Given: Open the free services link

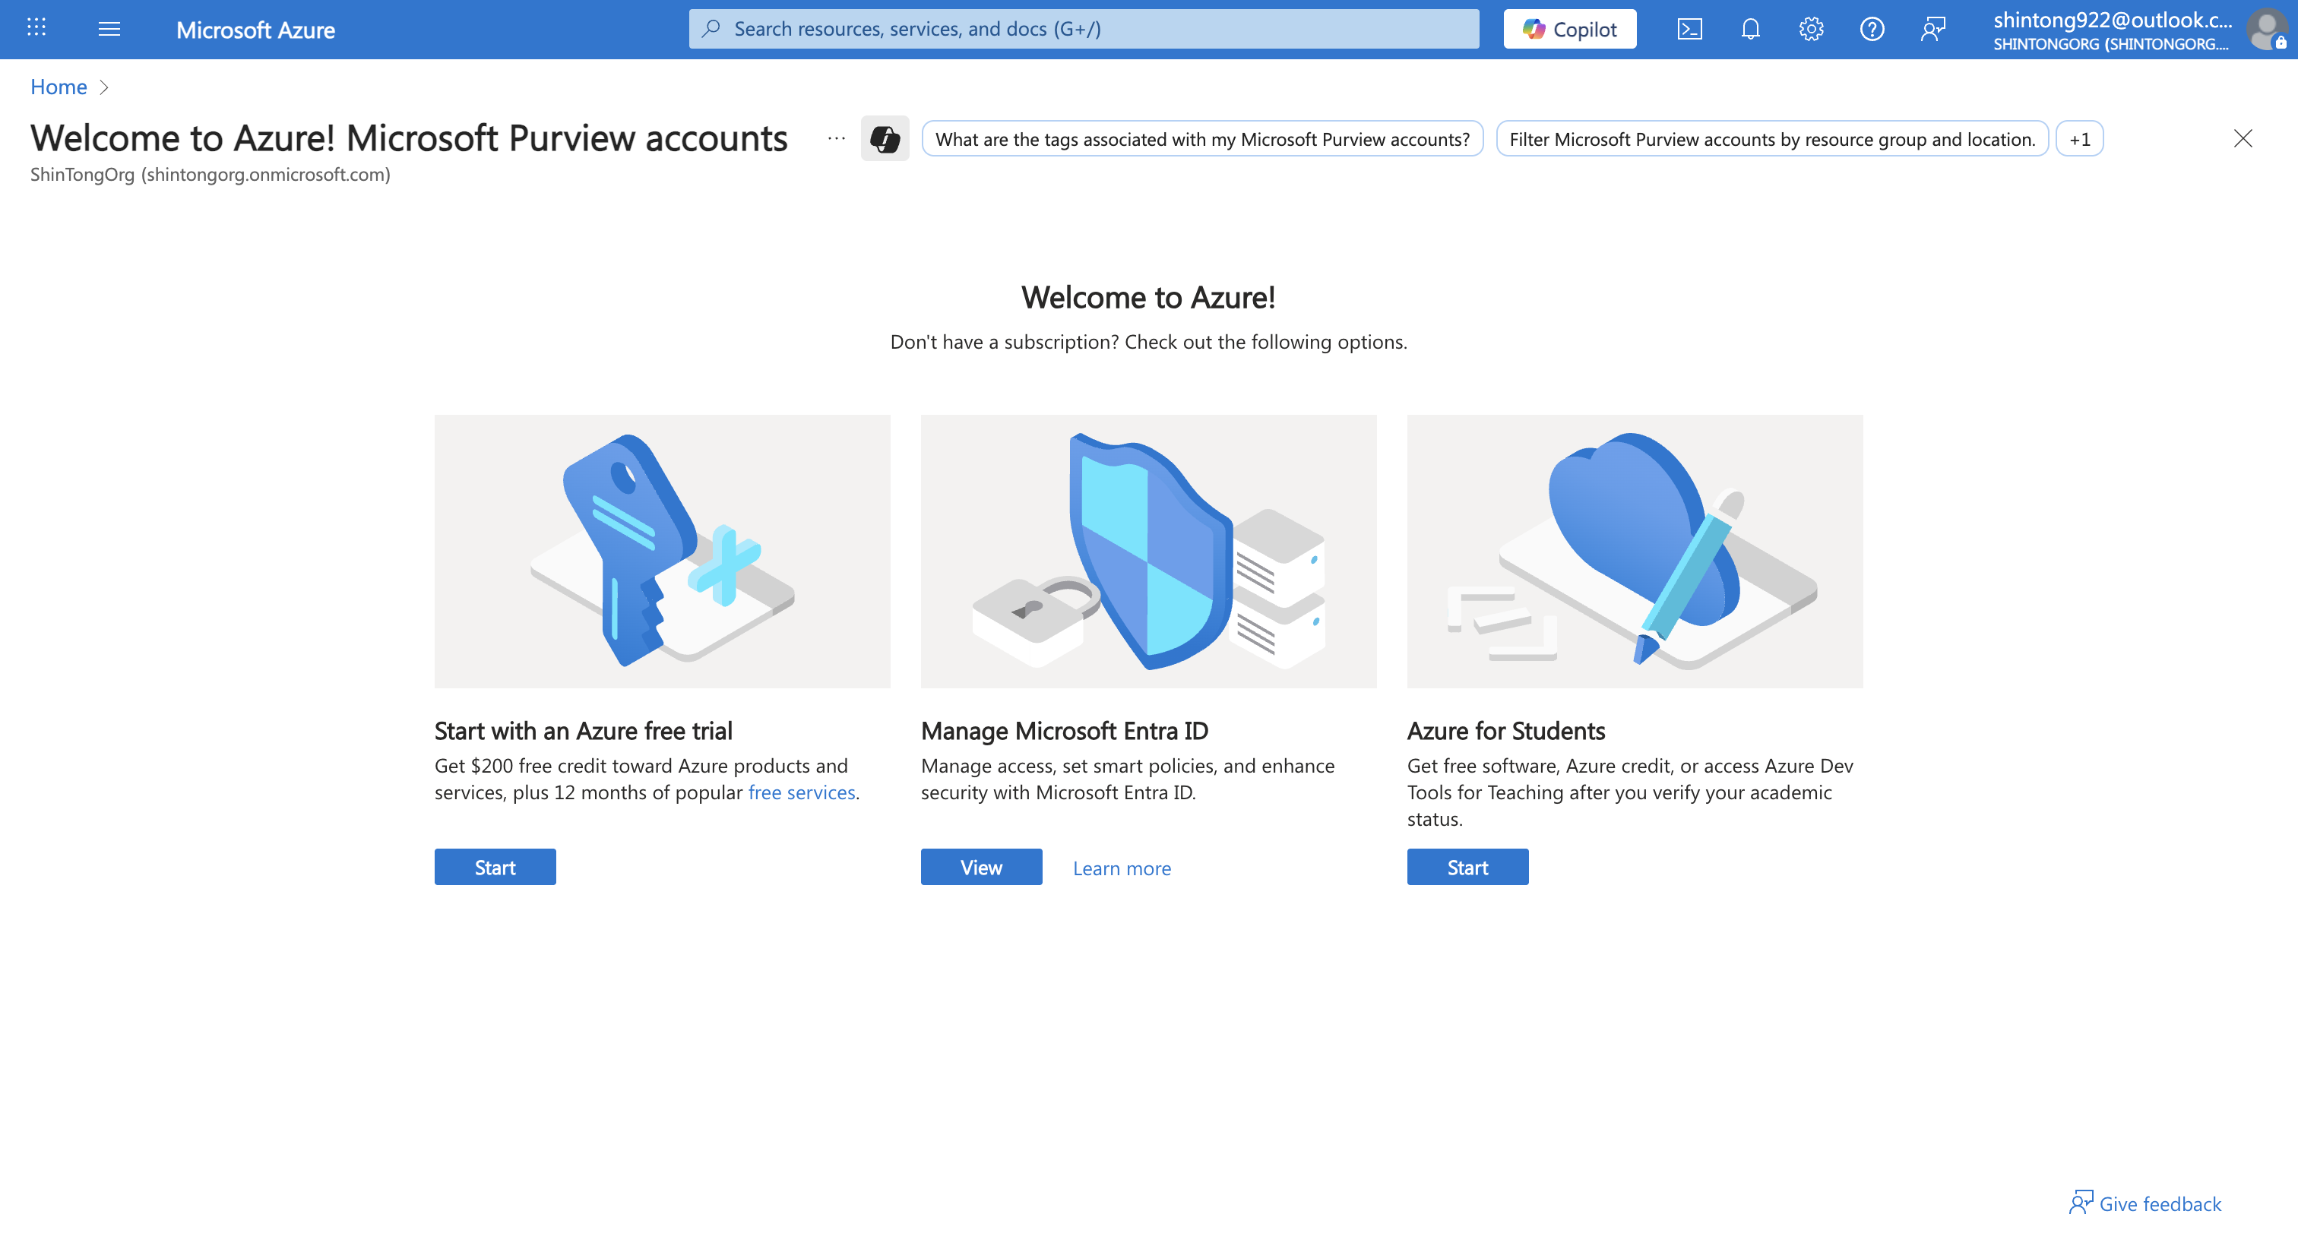Looking at the screenshot, I should tap(800, 792).
